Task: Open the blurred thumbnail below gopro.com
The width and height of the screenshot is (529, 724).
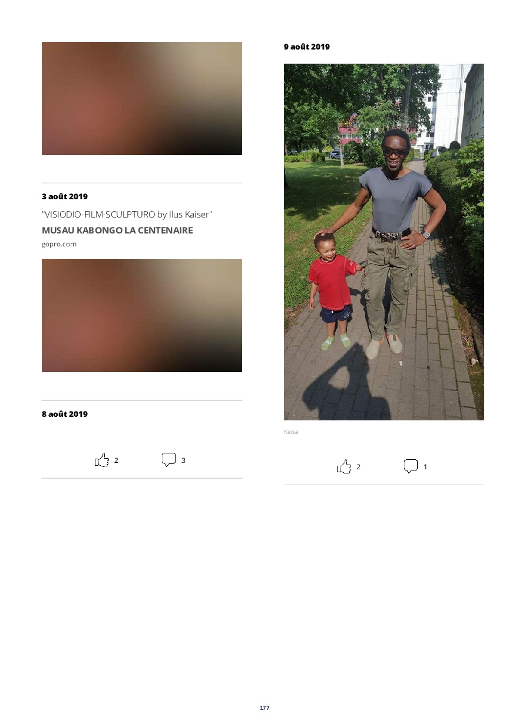Action: [142, 315]
